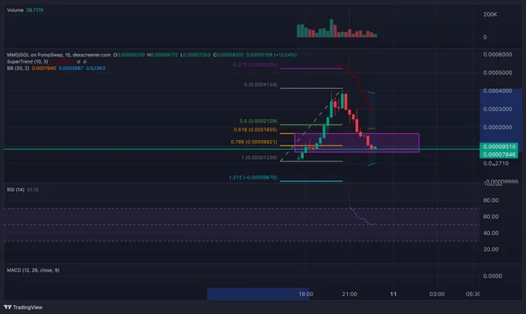Screen dimensions: 526x314
Task: Click the 40.00 RSI axis label
Action: [490, 233]
